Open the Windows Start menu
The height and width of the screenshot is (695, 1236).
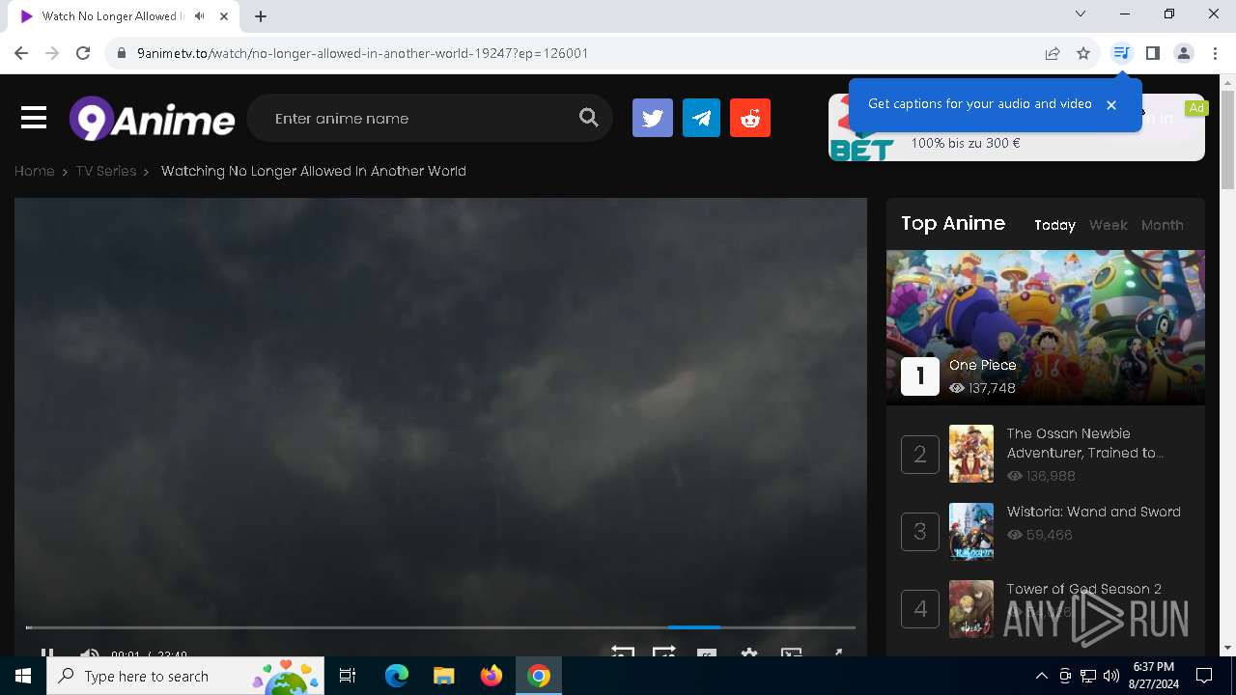click(23, 676)
